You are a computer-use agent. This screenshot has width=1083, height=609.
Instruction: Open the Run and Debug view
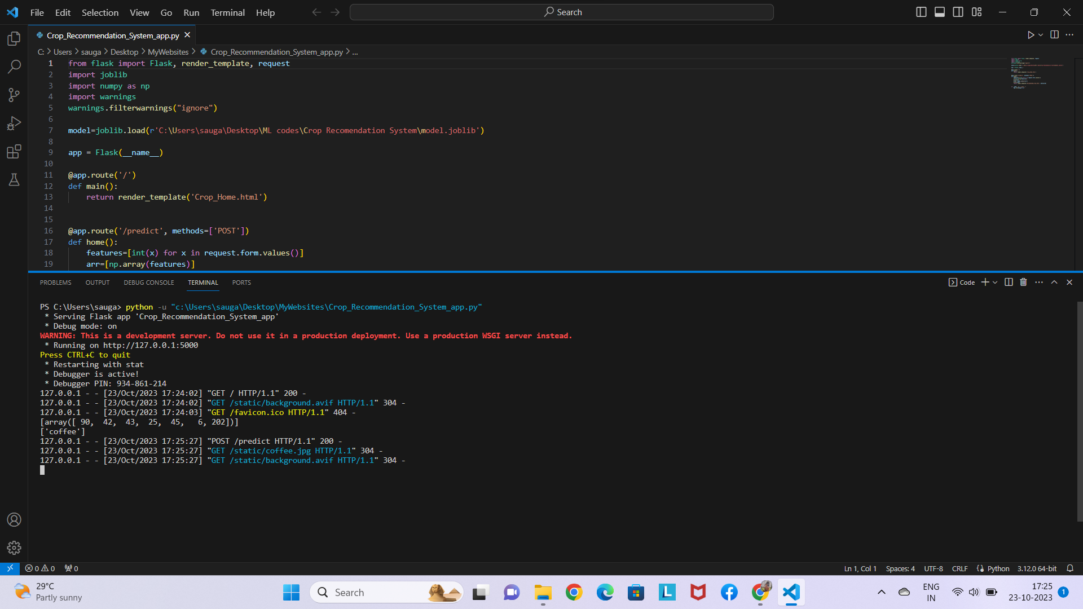click(x=14, y=123)
